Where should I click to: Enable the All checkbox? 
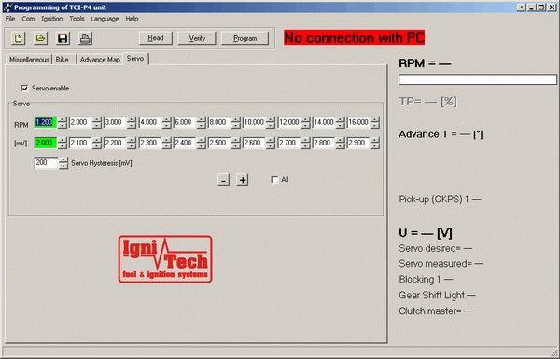(x=274, y=179)
